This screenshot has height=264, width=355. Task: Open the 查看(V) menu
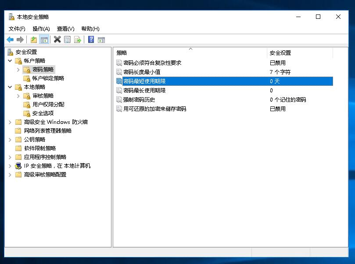pyautogui.click(x=66, y=29)
